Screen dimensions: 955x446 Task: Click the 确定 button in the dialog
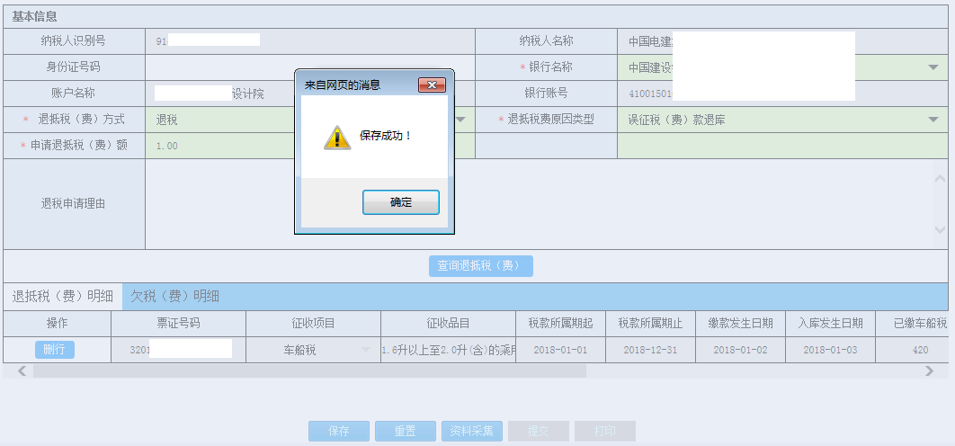(x=400, y=202)
